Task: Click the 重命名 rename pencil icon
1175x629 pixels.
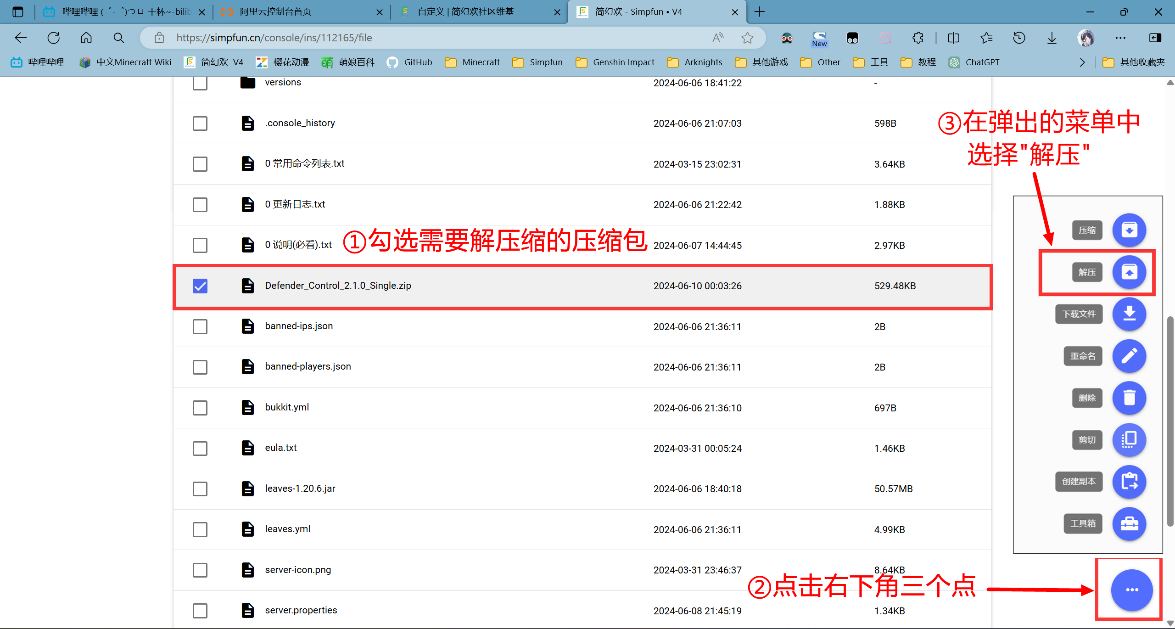Action: [1129, 356]
